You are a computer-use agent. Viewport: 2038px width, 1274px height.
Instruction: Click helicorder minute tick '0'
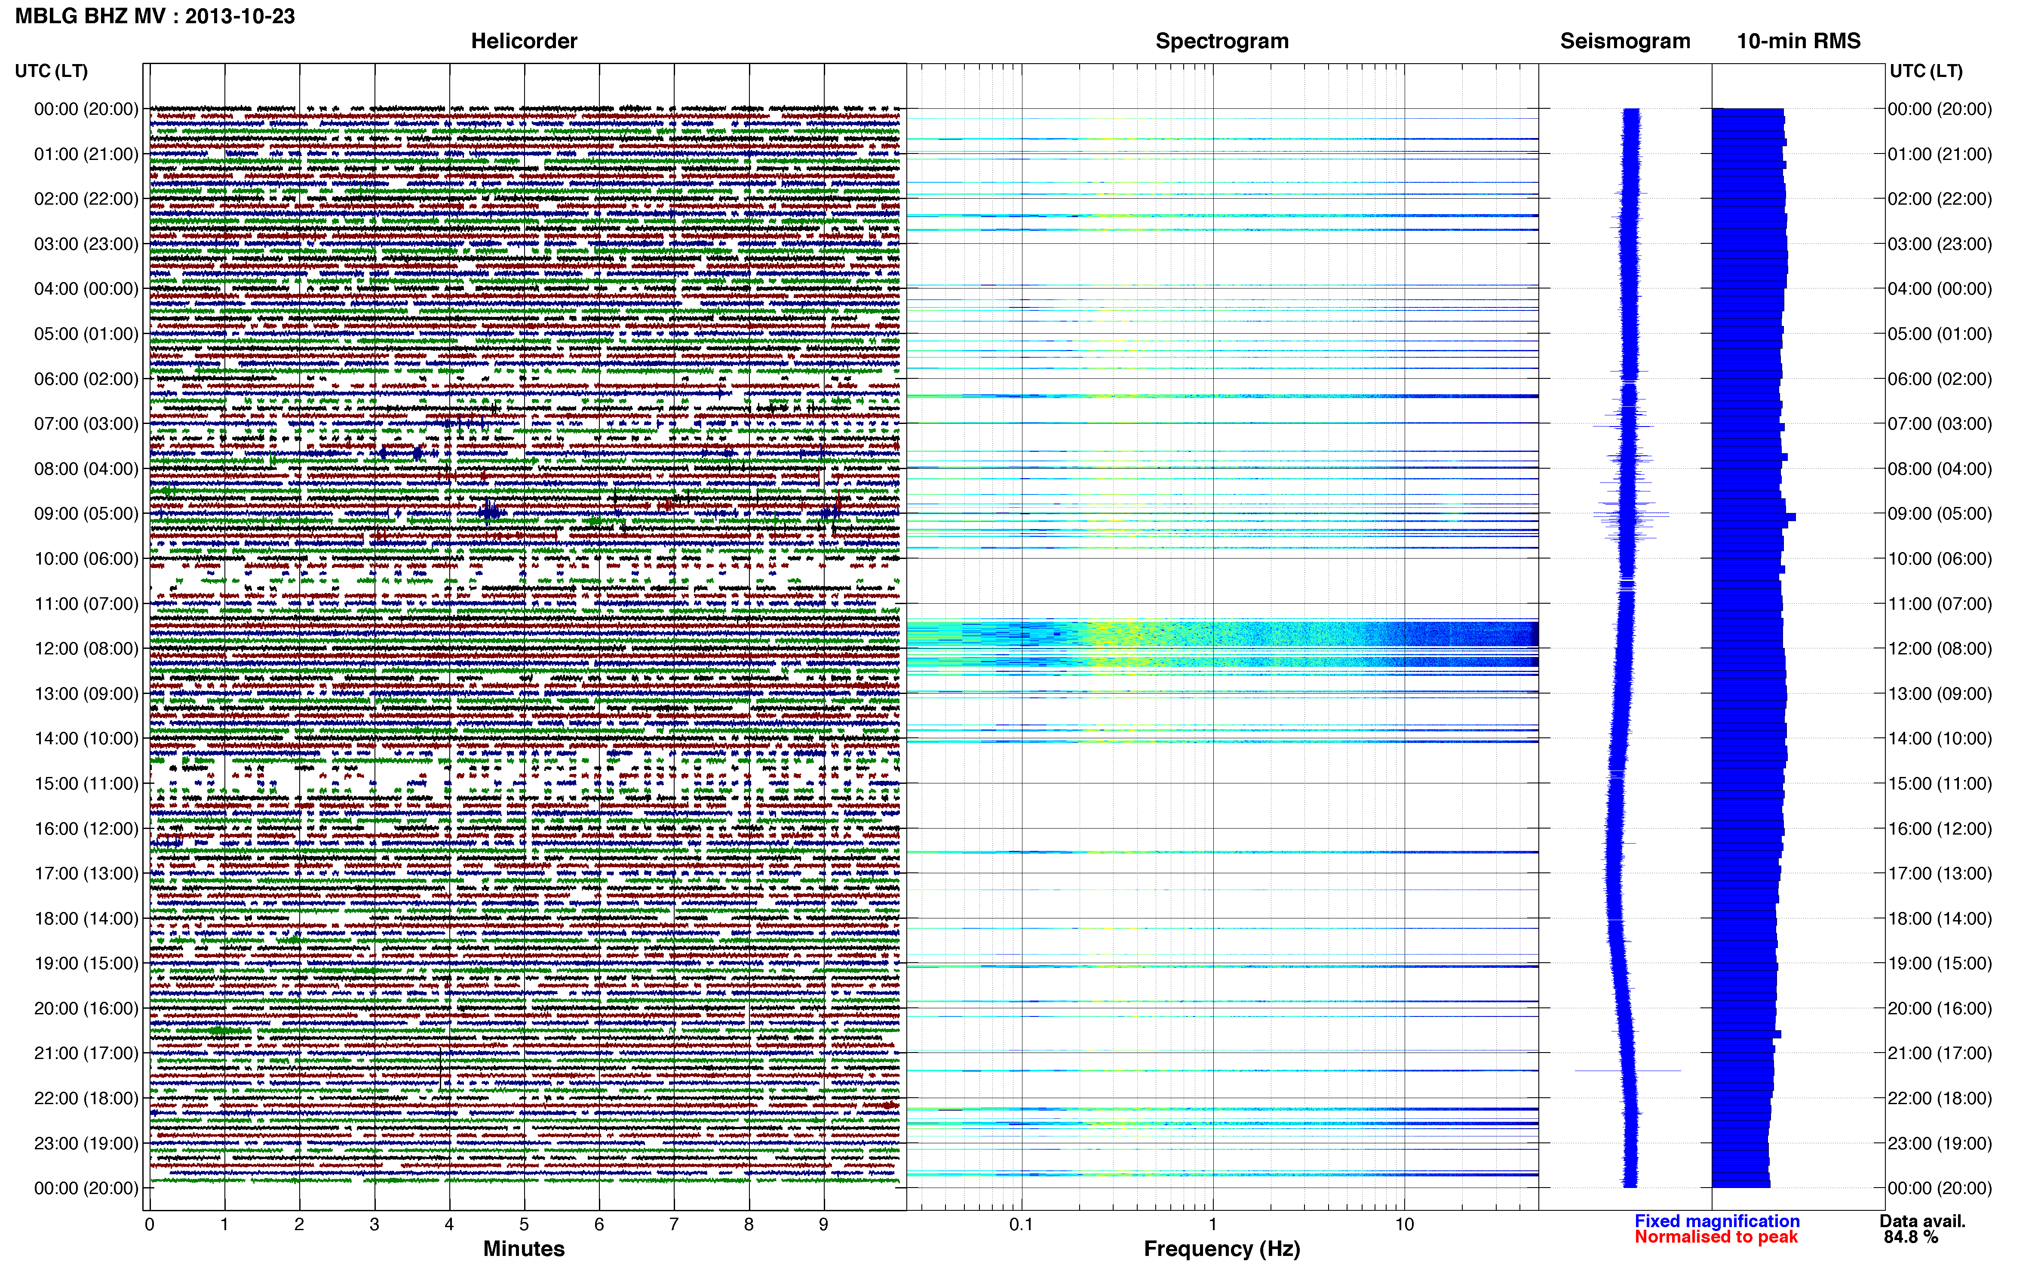149,1224
